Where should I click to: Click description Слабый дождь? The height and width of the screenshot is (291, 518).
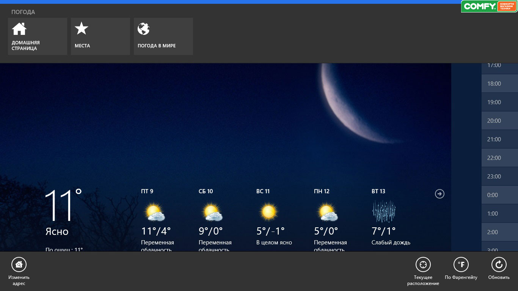click(x=391, y=242)
